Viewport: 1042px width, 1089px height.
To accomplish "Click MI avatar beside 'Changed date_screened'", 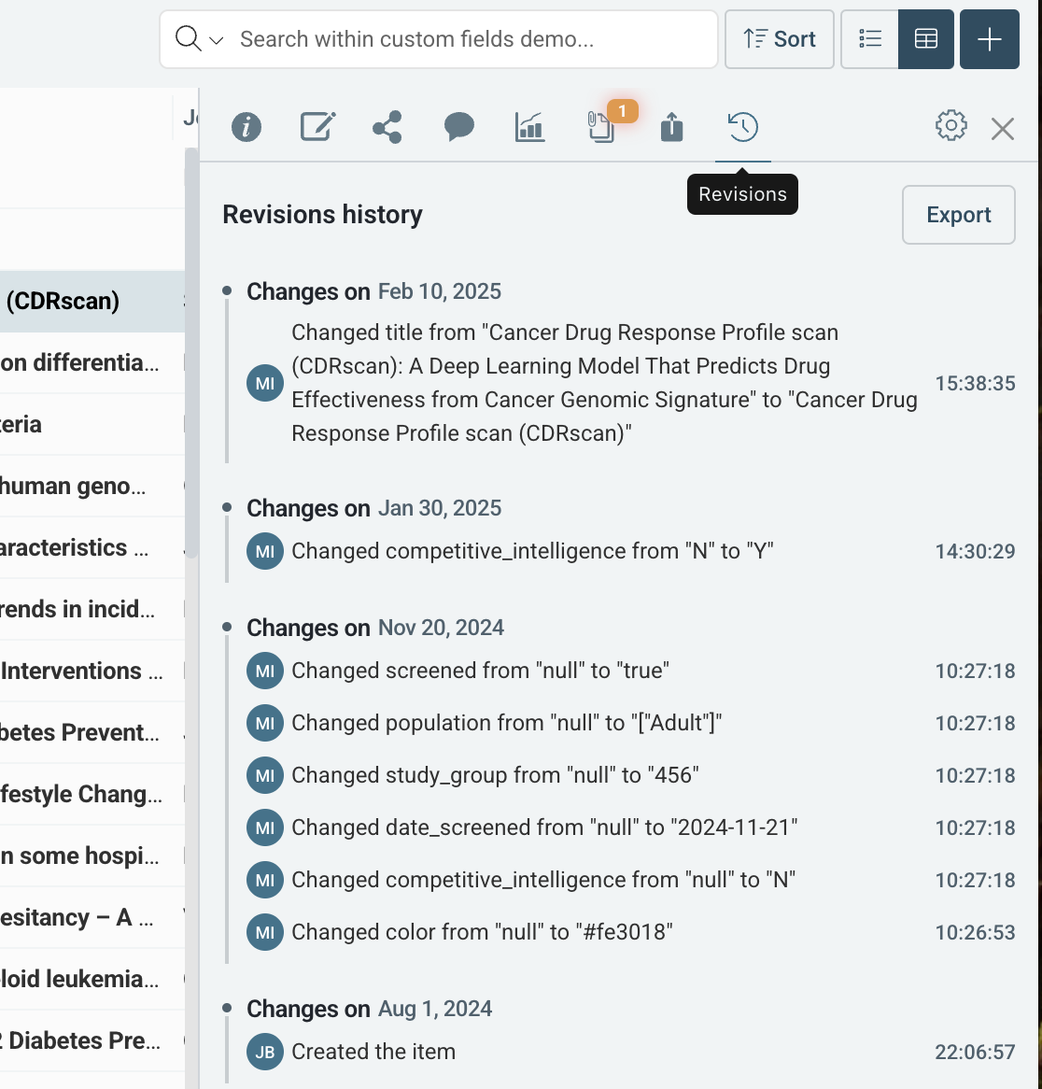I will [265, 827].
